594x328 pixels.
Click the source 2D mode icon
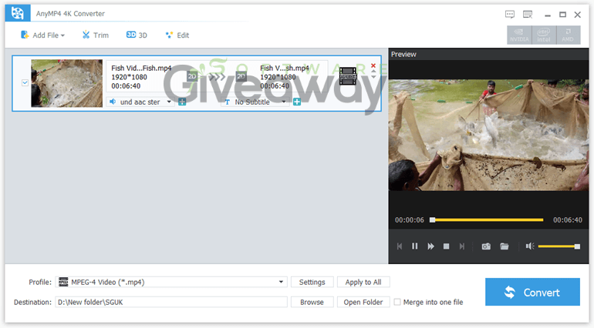pyautogui.click(x=192, y=76)
